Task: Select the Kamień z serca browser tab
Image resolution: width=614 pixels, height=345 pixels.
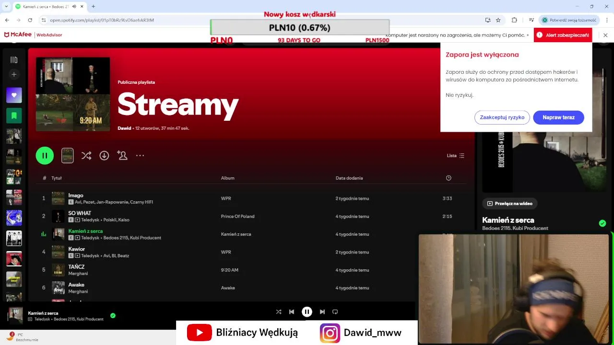Action: coord(49,6)
